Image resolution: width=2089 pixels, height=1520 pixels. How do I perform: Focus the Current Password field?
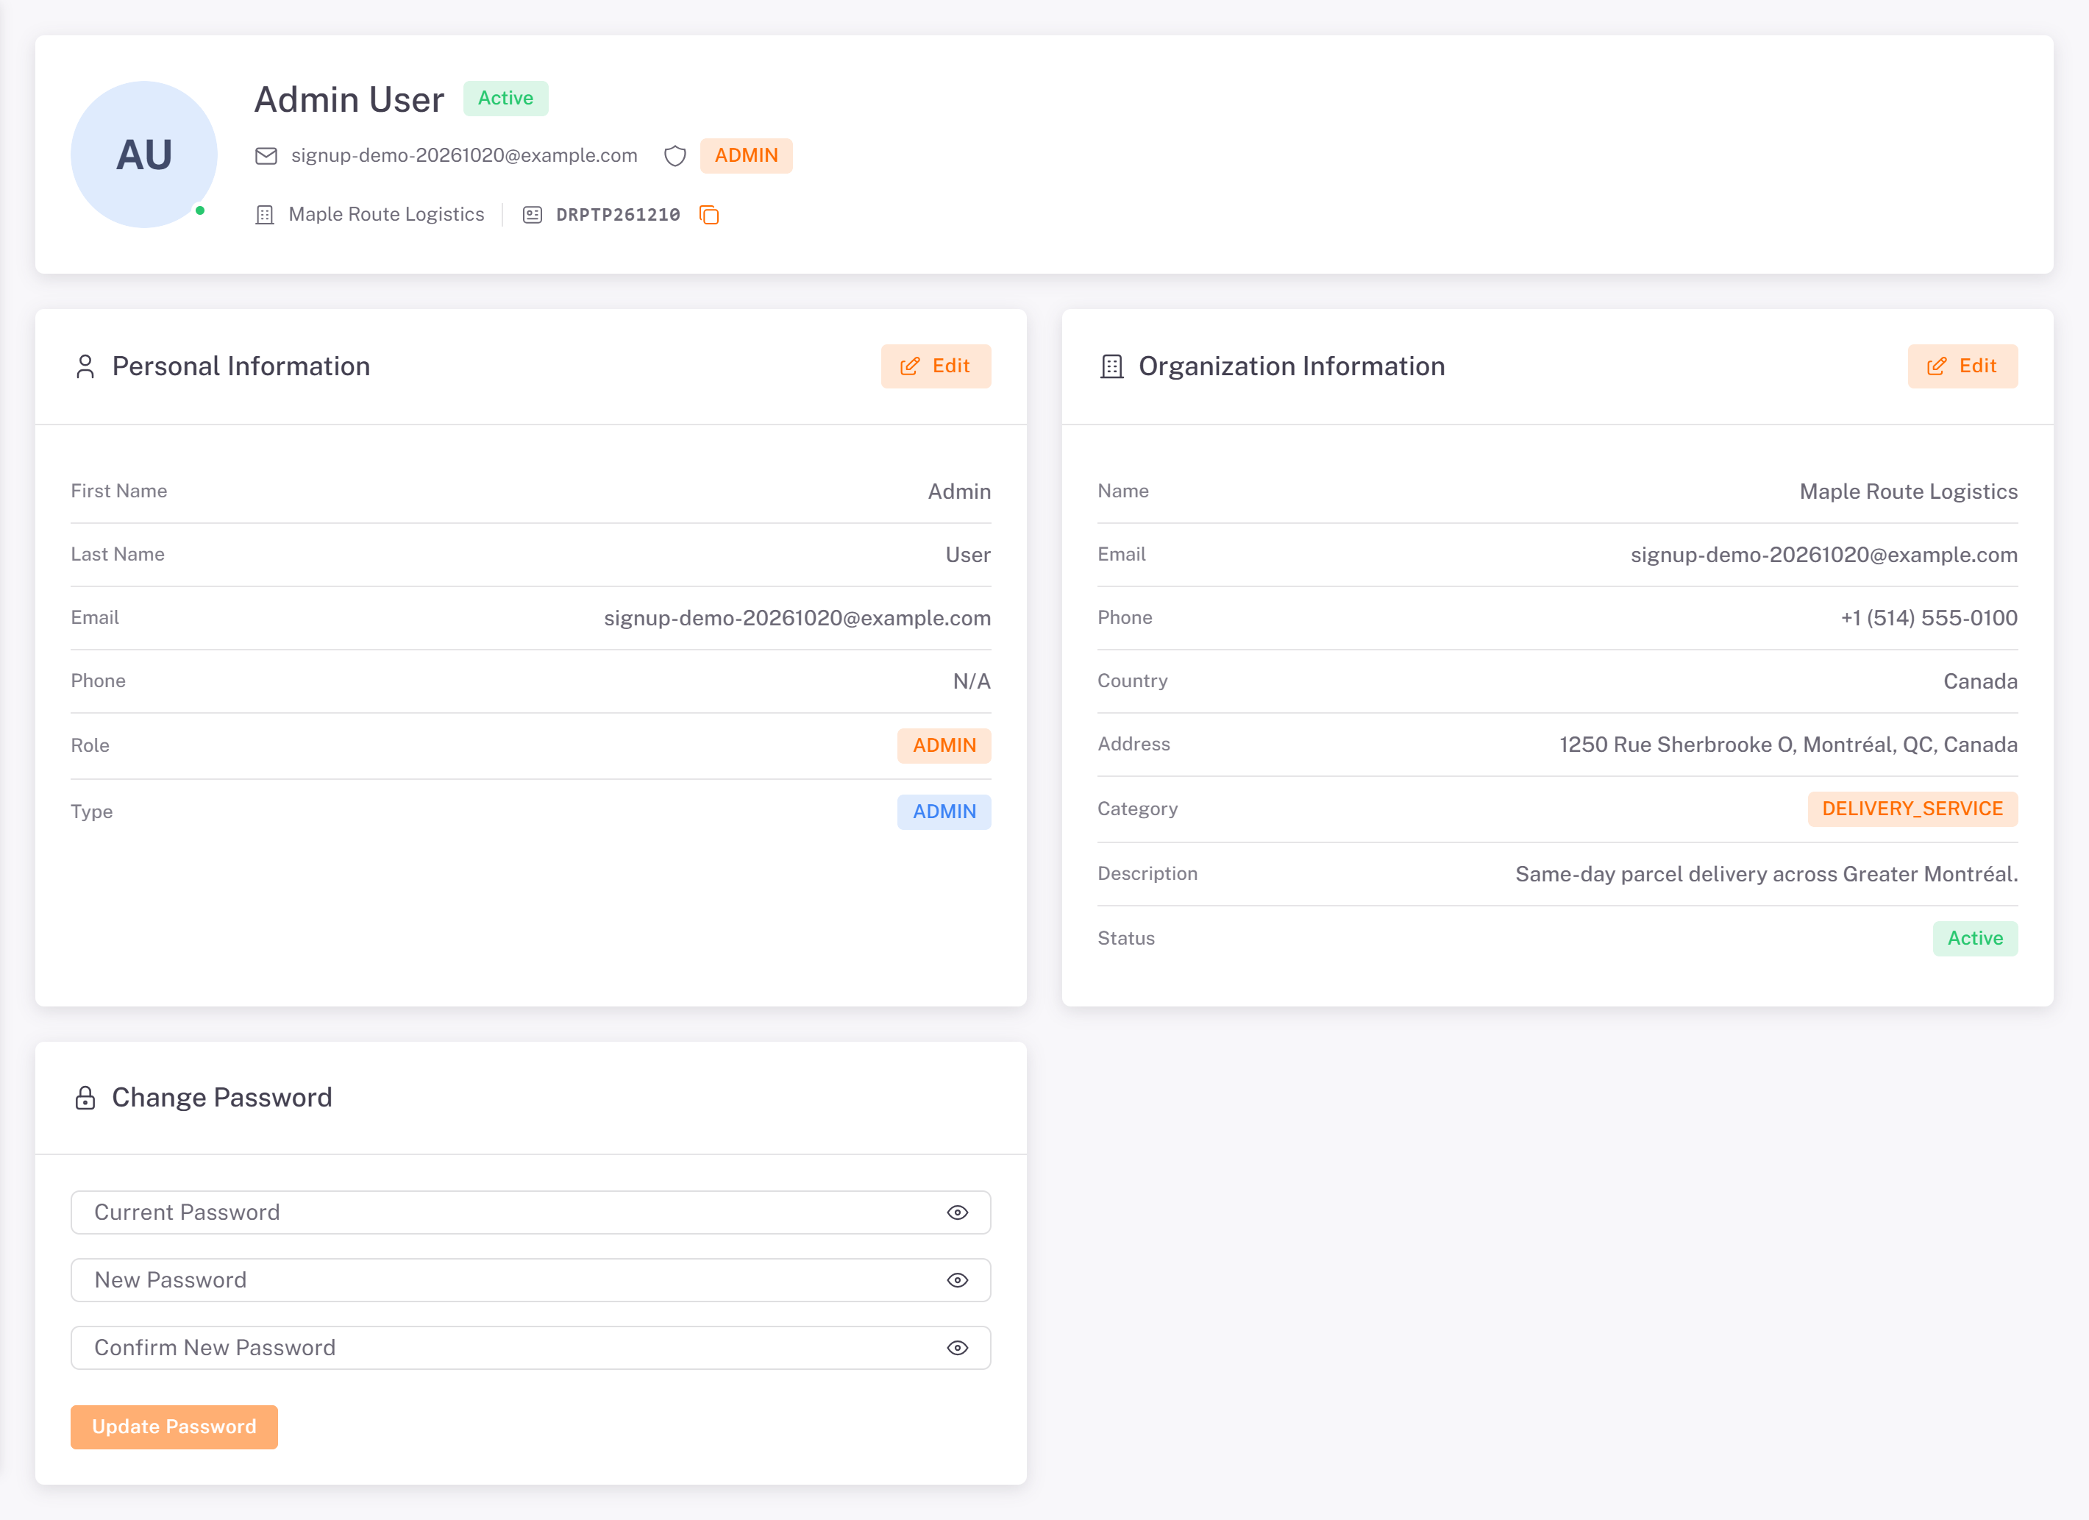(x=530, y=1212)
